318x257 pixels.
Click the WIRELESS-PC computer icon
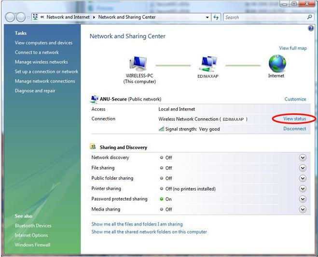[138, 64]
